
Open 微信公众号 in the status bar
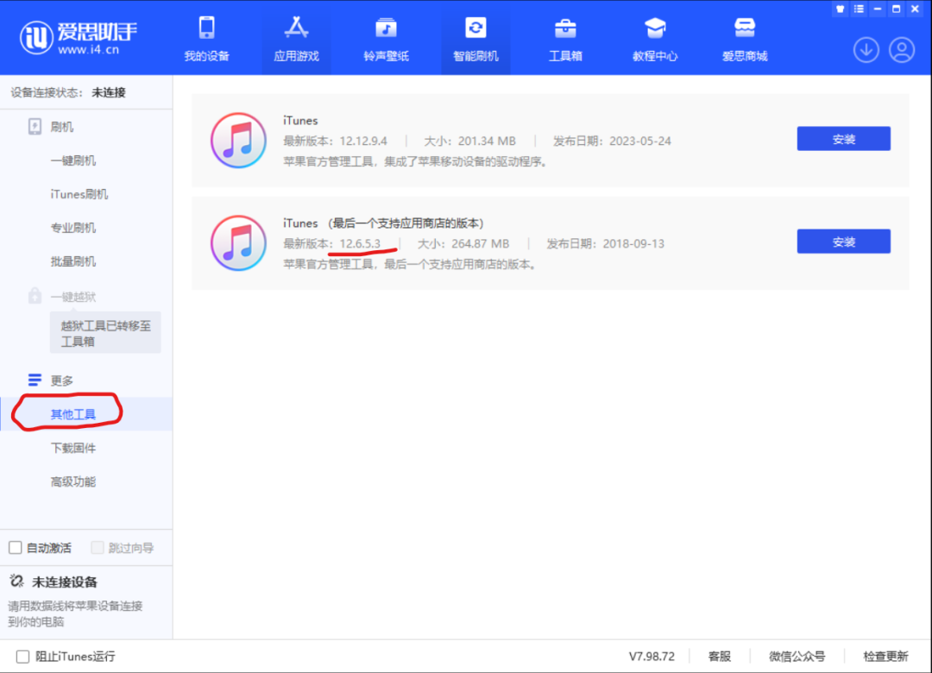[797, 657]
